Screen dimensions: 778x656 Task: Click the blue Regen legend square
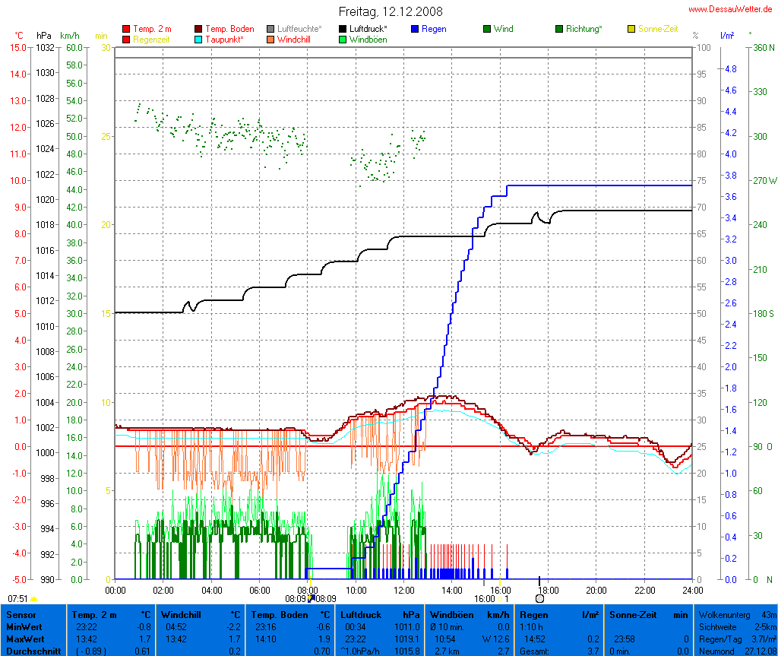(x=415, y=29)
